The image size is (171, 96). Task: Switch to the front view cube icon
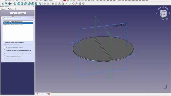coord(19,4)
